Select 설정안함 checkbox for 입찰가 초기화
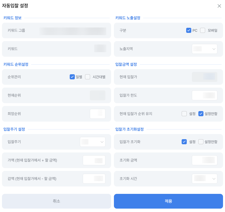Image resolution: width=225 pixels, height=212 pixels. point(201,142)
